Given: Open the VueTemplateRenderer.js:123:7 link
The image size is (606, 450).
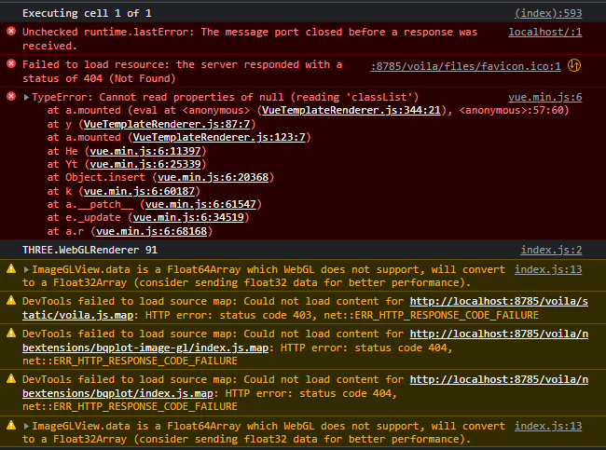Looking at the screenshot, I should (219, 137).
